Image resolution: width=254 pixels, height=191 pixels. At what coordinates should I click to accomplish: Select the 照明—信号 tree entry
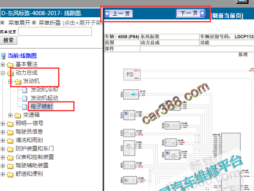[x=29, y=123]
